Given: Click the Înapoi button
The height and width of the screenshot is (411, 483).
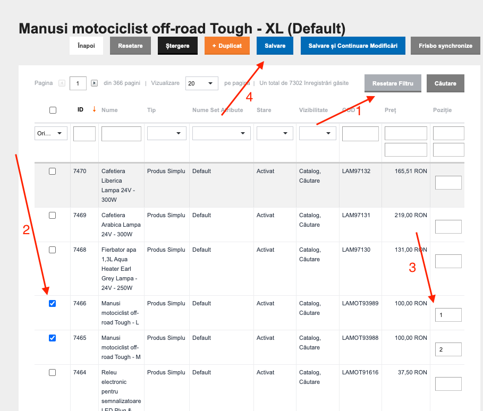Looking at the screenshot, I should (x=86, y=46).
